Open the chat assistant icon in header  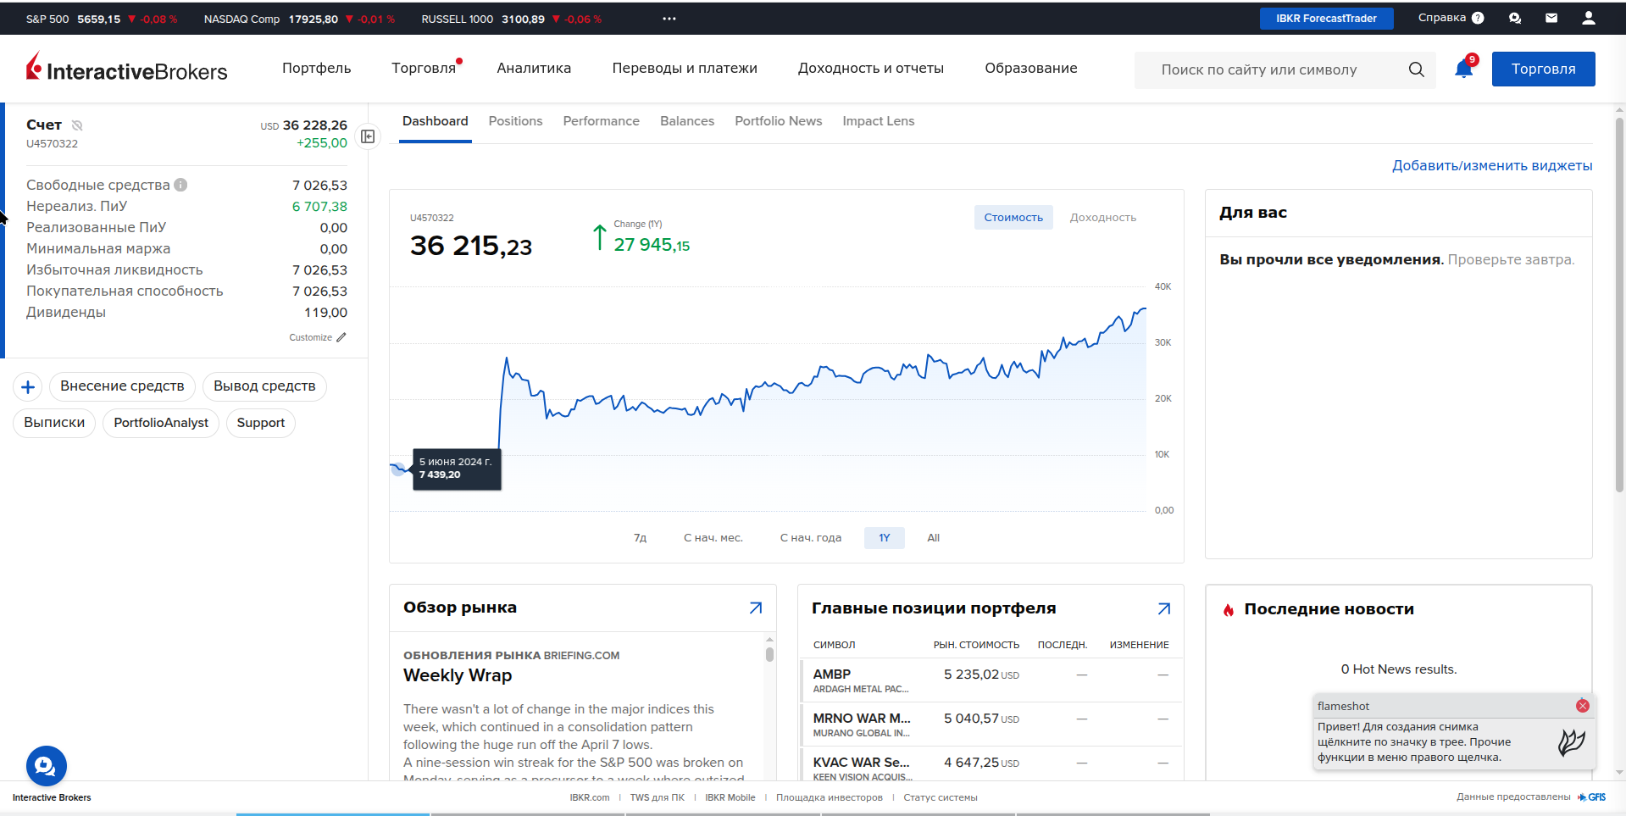coord(1515,18)
